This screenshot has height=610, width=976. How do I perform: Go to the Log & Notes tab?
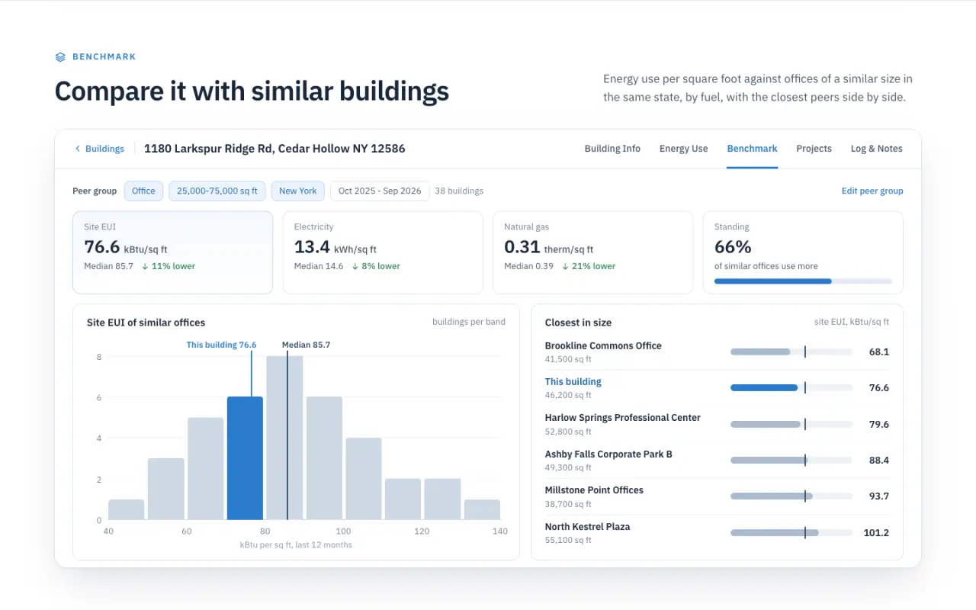876,149
